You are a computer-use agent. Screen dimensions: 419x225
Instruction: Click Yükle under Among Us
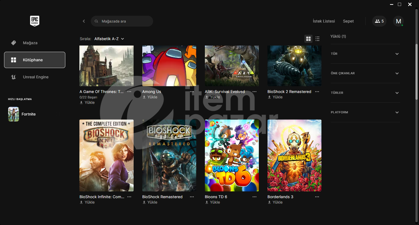[x=150, y=97]
